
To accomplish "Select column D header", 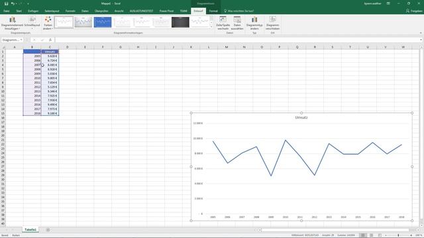I will (x=68, y=47).
